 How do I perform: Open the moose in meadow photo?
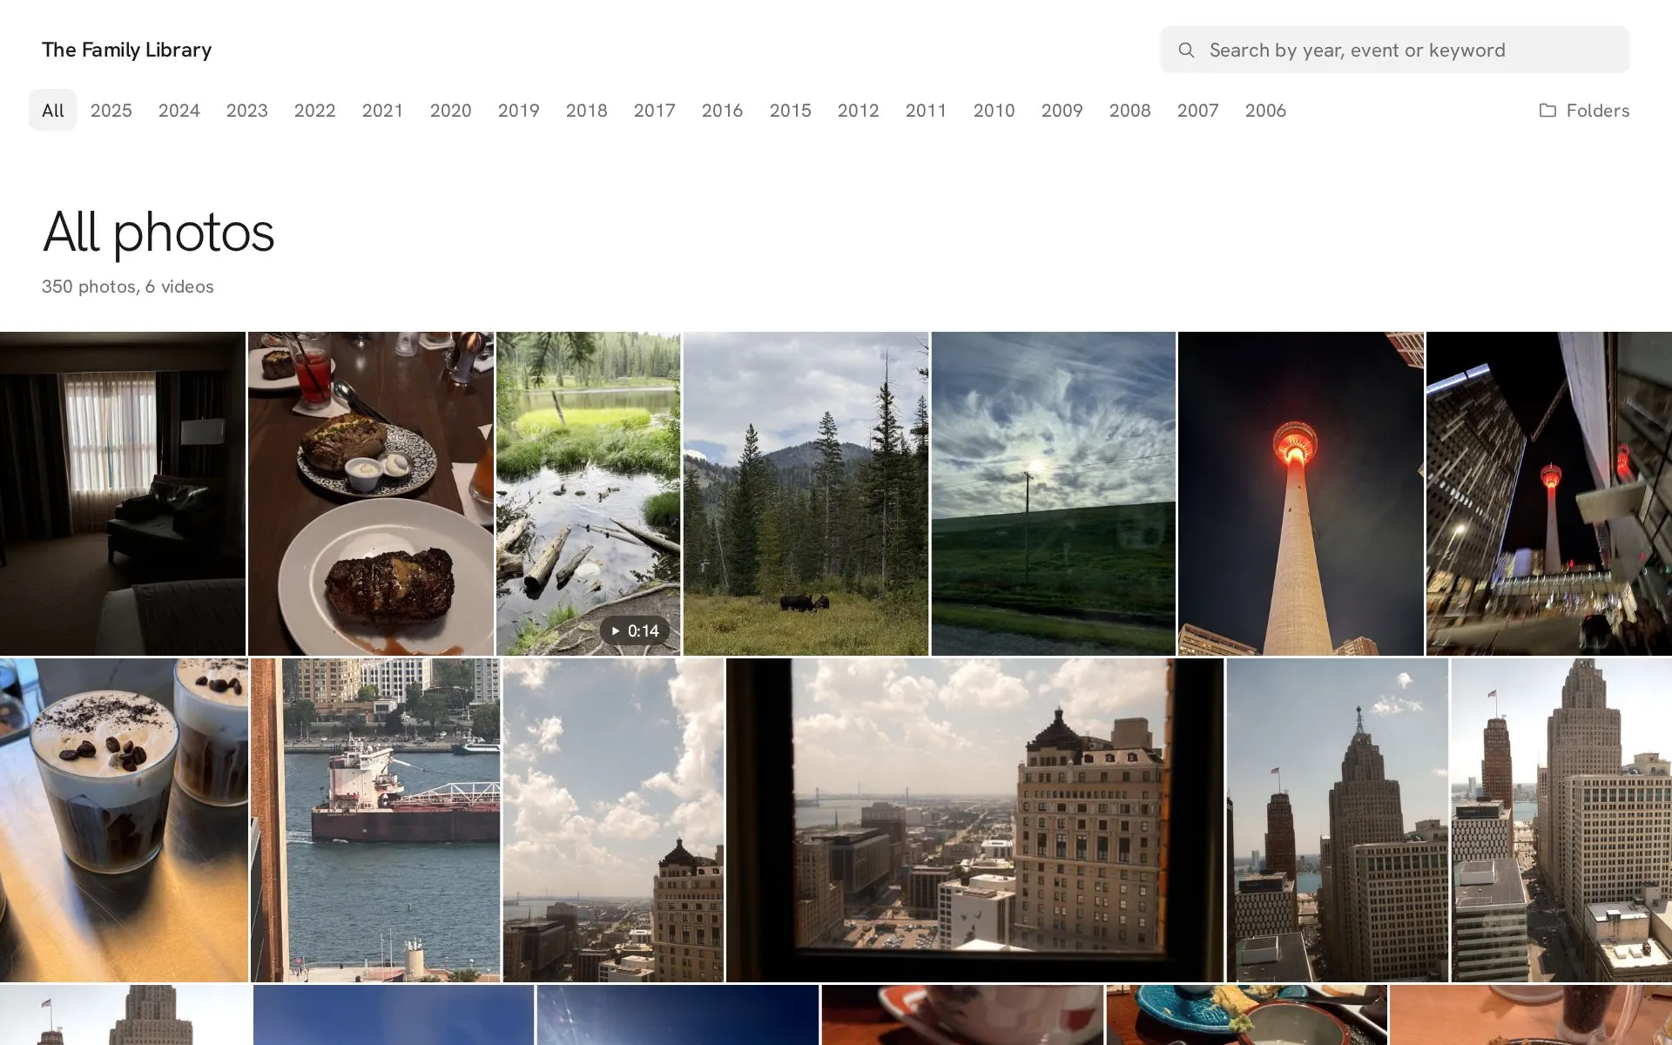(x=806, y=494)
